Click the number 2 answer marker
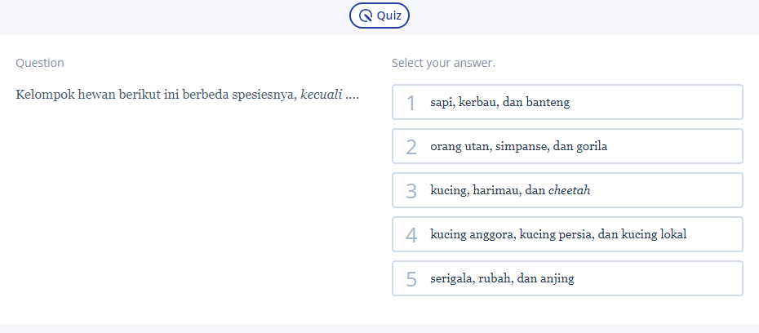This screenshot has height=333, width=759. (411, 147)
